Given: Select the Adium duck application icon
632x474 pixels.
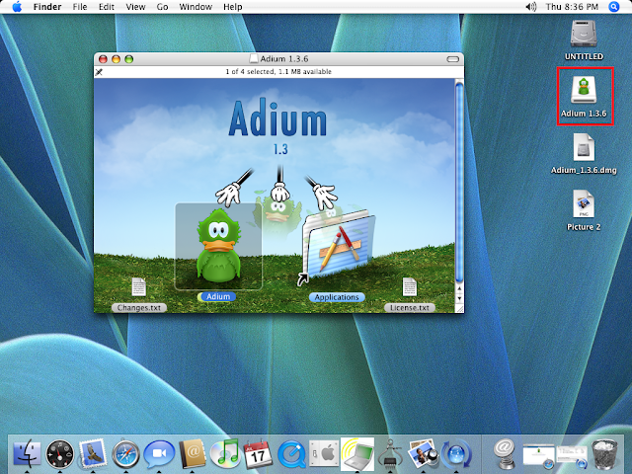Looking at the screenshot, I should coord(218,246).
